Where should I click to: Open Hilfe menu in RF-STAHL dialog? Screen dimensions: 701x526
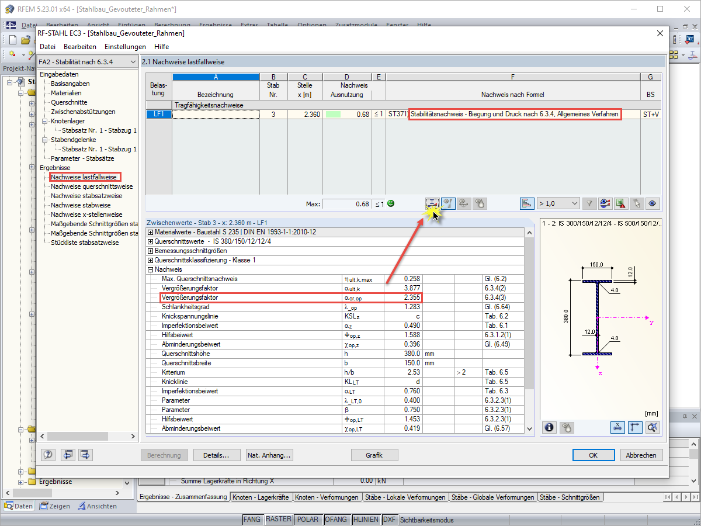[161, 46]
